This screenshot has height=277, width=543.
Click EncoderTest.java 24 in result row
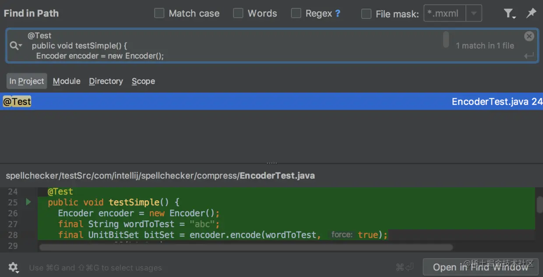click(497, 102)
